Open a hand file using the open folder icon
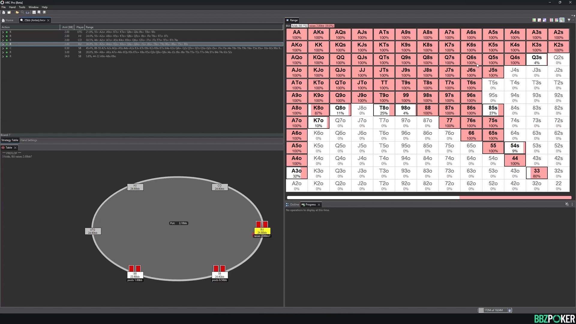 [17, 12]
